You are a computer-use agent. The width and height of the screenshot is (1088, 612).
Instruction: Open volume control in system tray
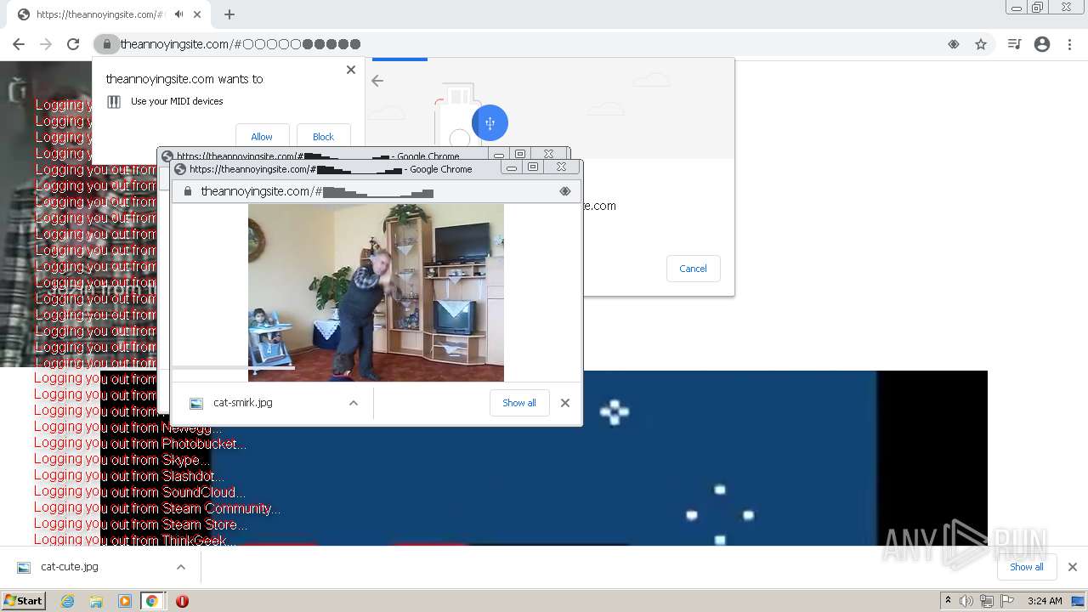pos(966,601)
